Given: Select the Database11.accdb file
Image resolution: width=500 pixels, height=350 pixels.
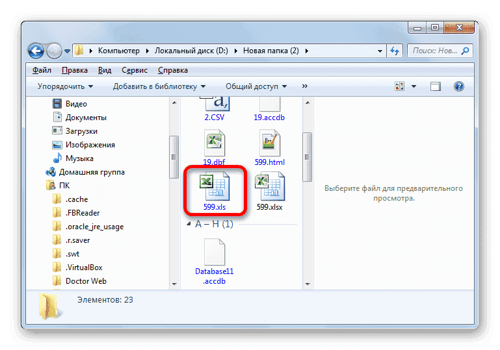Looking at the screenshot, I should 215,261.
